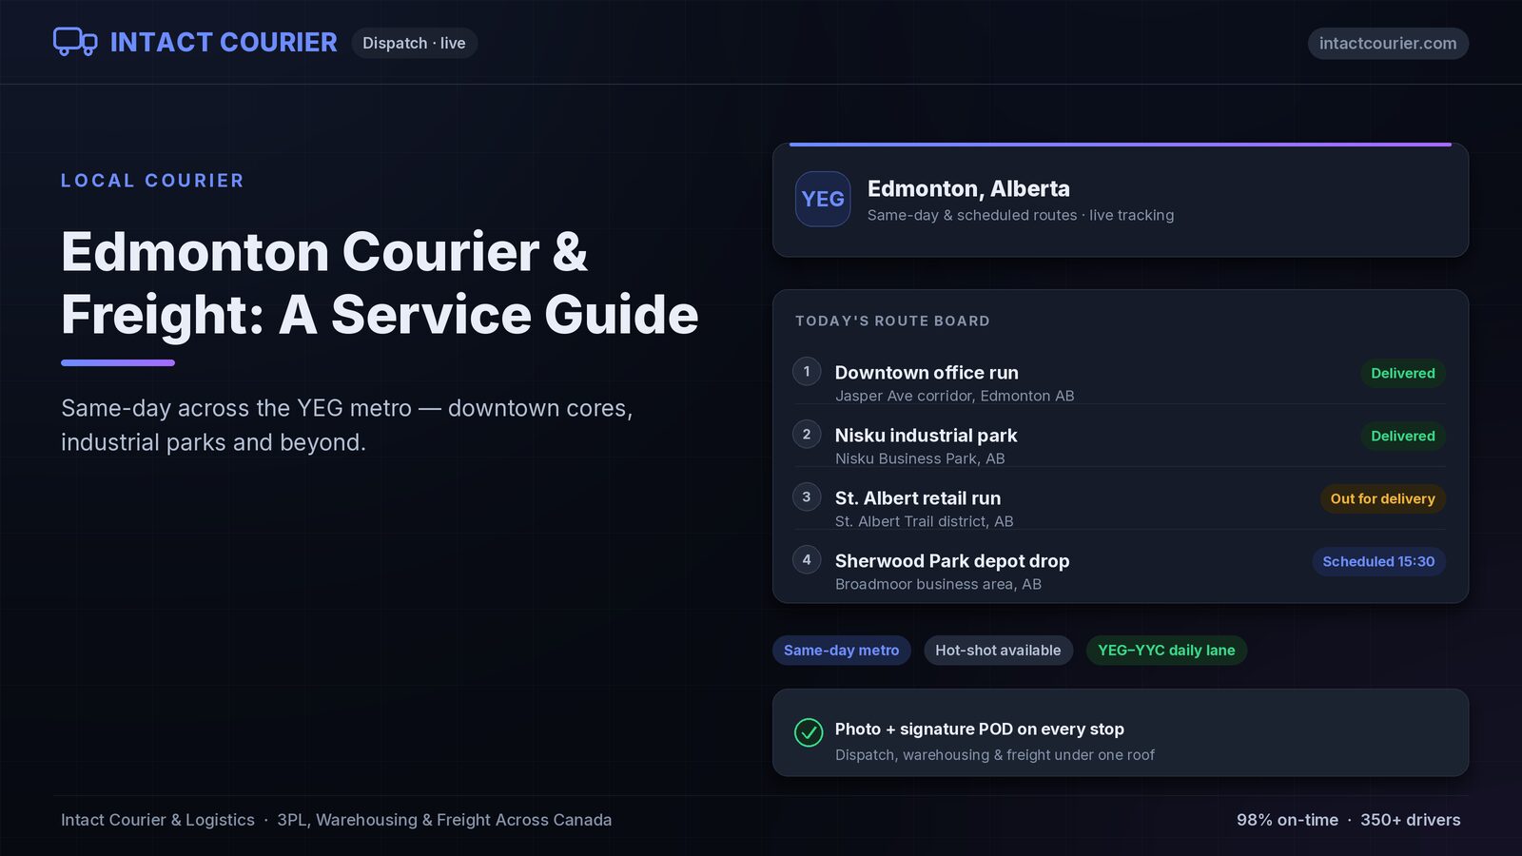
Task: Click 3PL, Warehousing & Freight Across Canada text
Action: 444,820
